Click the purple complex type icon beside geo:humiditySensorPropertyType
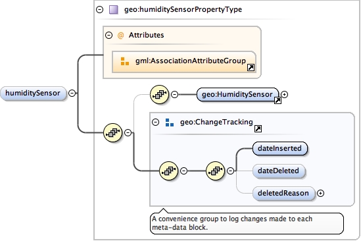This screenshot has height=241, width=361. click(x=114, y=10)
